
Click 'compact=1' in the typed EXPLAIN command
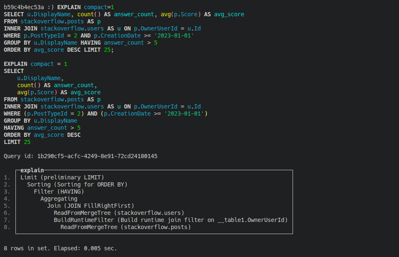tap(99, 7)
